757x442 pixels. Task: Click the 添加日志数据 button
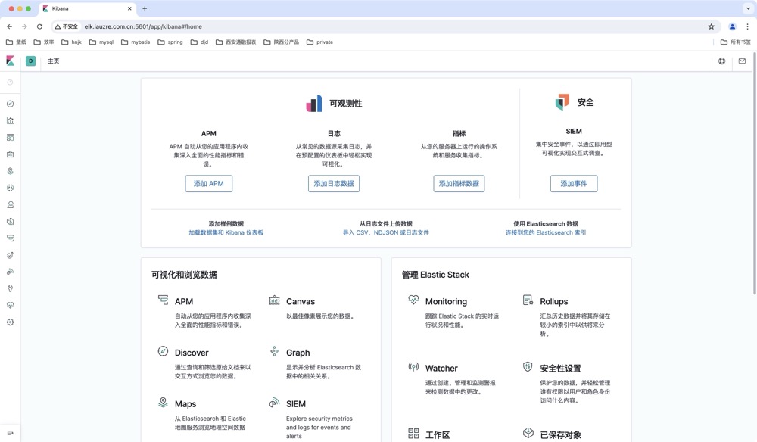tap(334, 184)
